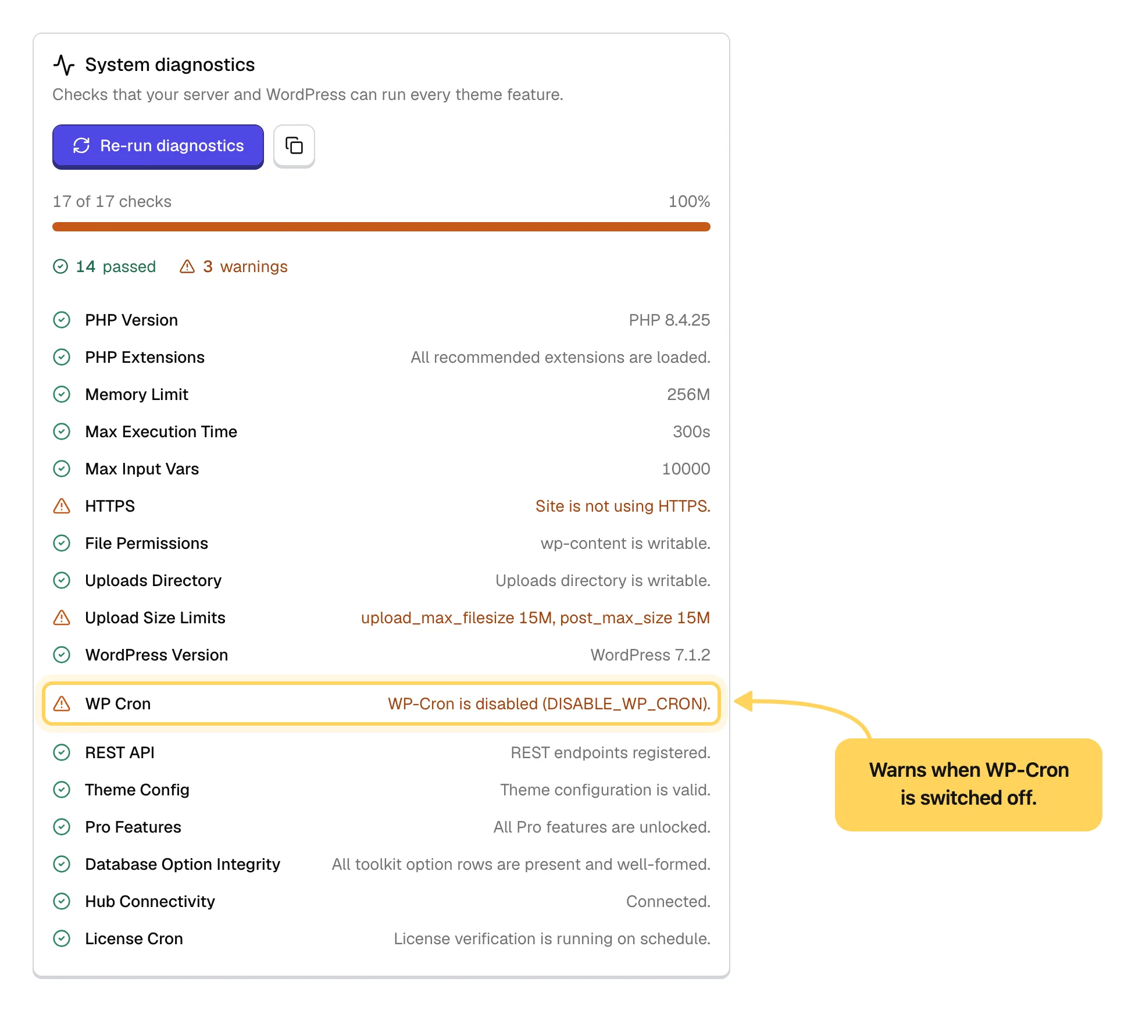Click the Max Input Vars passed icon

coord(62,469)
